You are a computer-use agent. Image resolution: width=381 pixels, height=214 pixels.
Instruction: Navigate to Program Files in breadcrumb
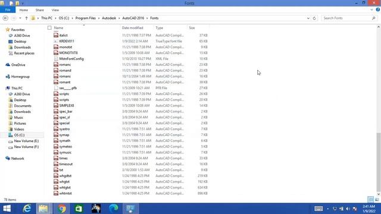(x=85, y=18)
